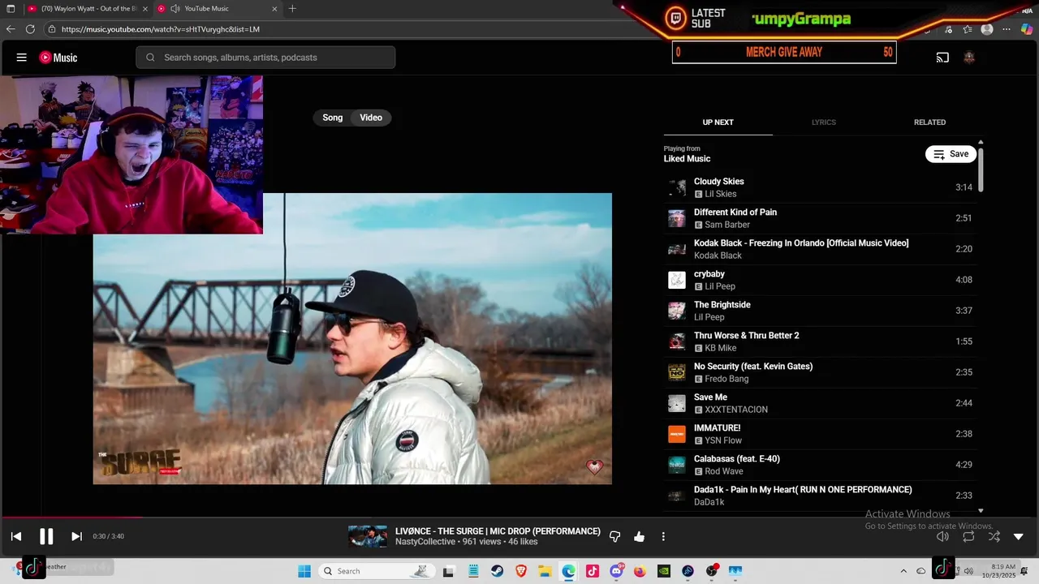This screenshot has height=584, width=1039.
Task: Pause the current song
Action: pyautogui.click(x=46, y=536)
